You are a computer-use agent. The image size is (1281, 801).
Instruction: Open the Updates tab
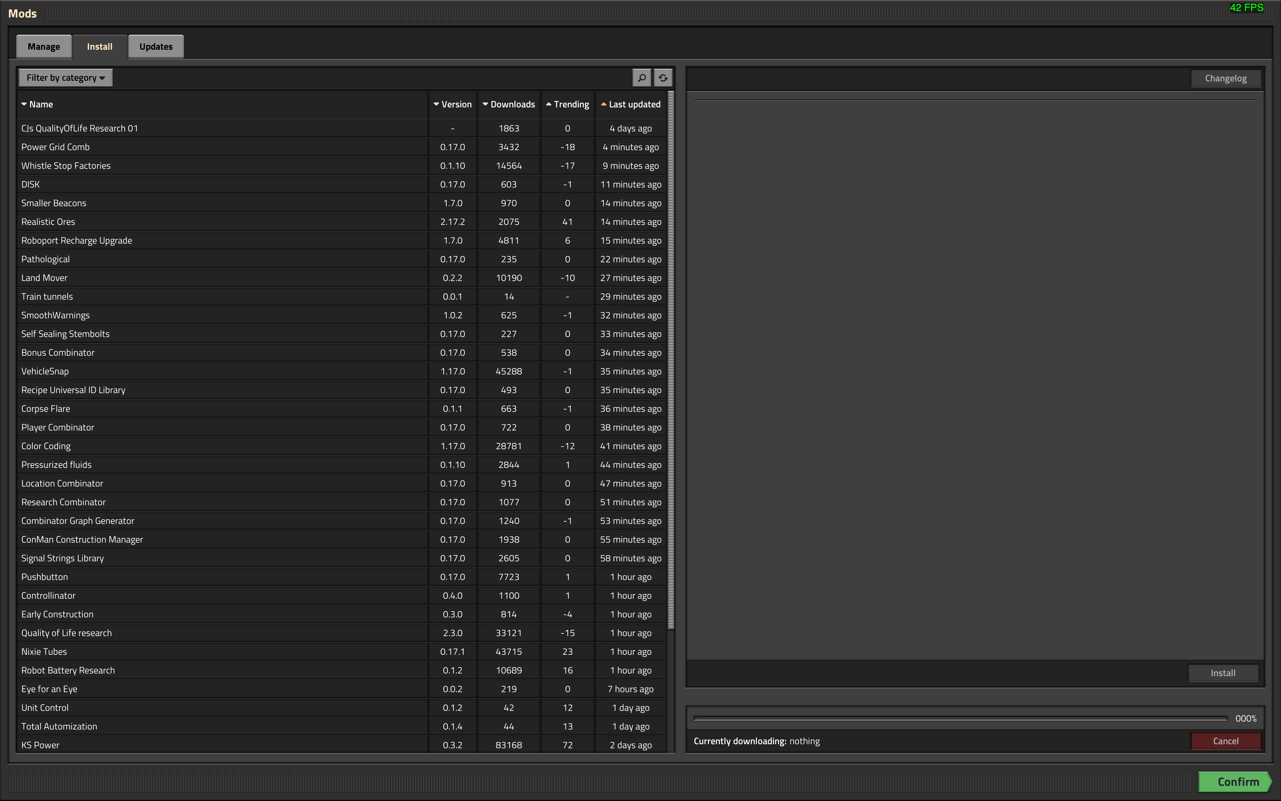[x=156, y=47]
